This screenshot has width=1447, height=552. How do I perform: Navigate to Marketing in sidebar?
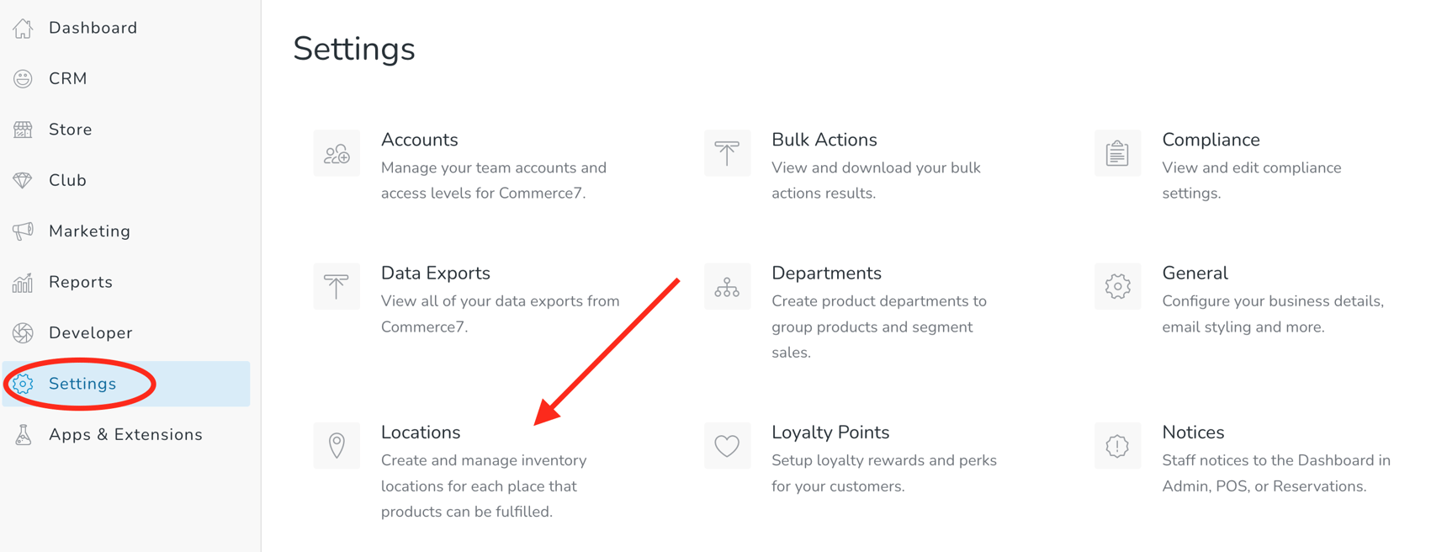(x=89, y=231)
